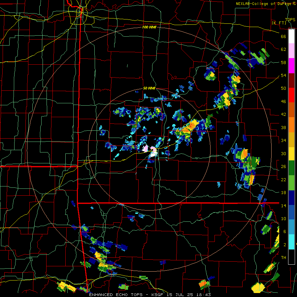Select the dark green legend swatch near 26

291,168
